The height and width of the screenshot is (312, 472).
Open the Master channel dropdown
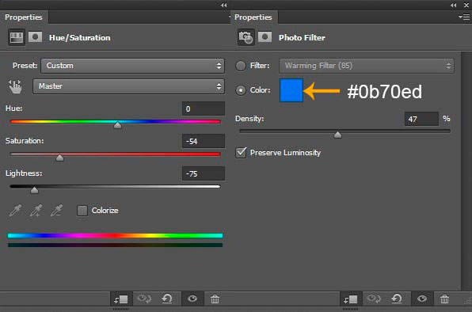coord(128,86)
